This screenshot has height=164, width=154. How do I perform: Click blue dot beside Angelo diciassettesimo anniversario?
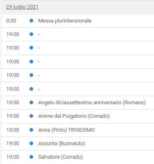[x=31, y=102]
